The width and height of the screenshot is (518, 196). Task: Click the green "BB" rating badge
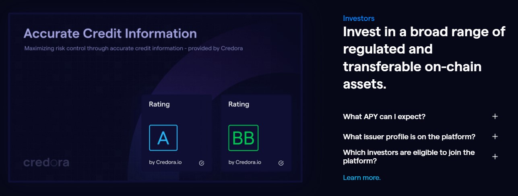coord(243,138)
